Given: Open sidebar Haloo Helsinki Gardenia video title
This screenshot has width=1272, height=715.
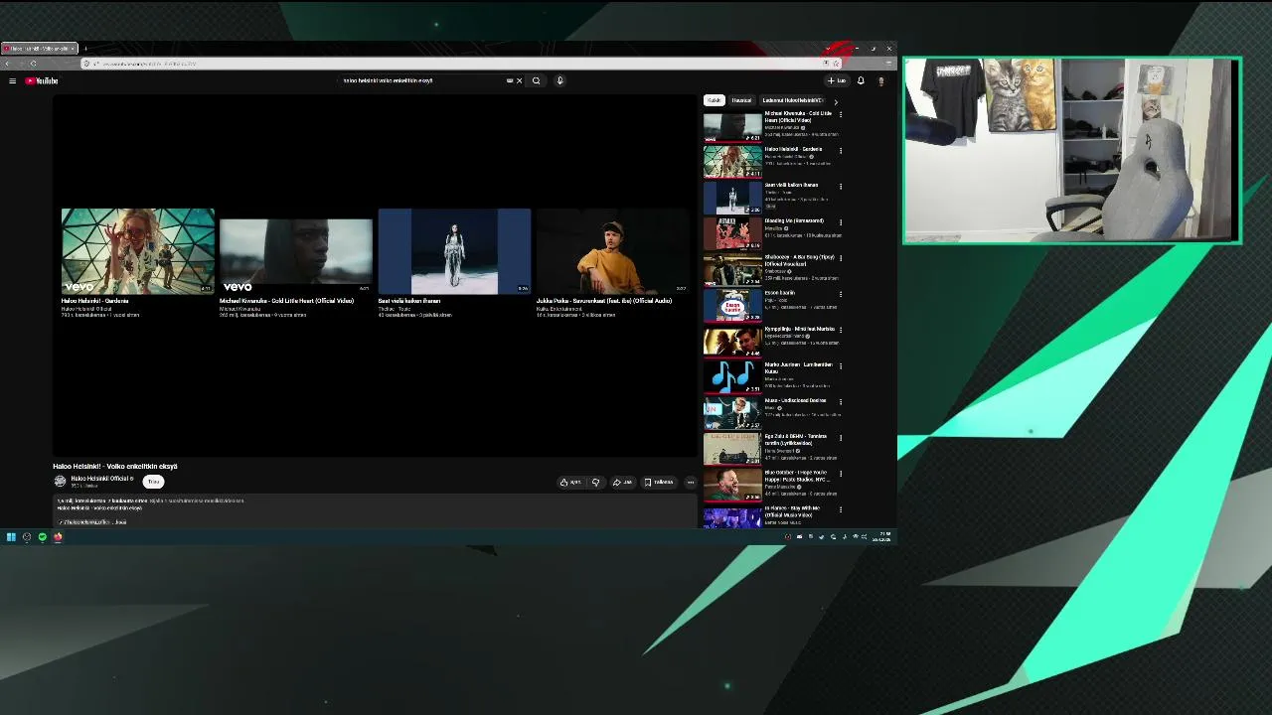Looking at the screenshot, I should coord(793,149).
